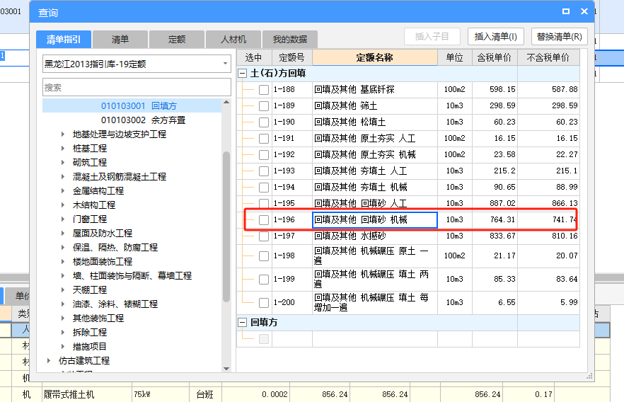Image resolution: width=624 pixels, height=402 pixels.
Task: Select the checkbox for 1-196 回填砂 机械
Action: [x=263, y=219]
